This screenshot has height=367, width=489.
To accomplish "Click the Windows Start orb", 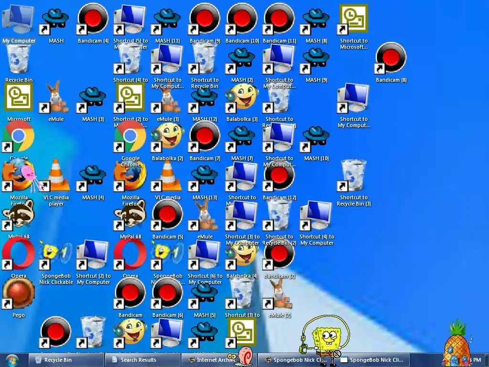I will click(x=11, y=360).
